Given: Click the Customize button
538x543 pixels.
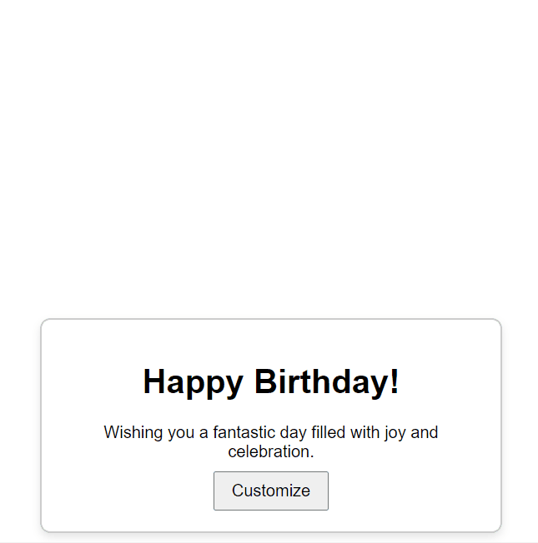Looking at the screenshot, I should (x=271, y=491).
